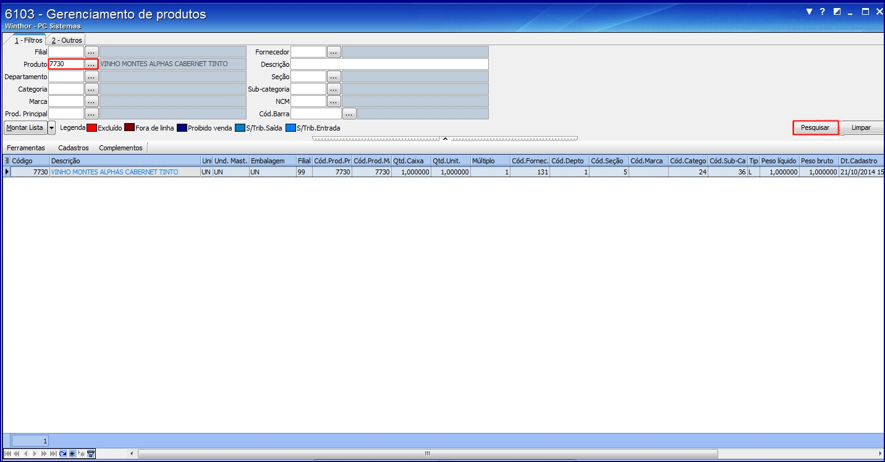The width and height of the screenshot is (885, 462).
Task: Select row VINHO MONTES ALPHAS CABERNET TINTO
Action: point(444,172)
